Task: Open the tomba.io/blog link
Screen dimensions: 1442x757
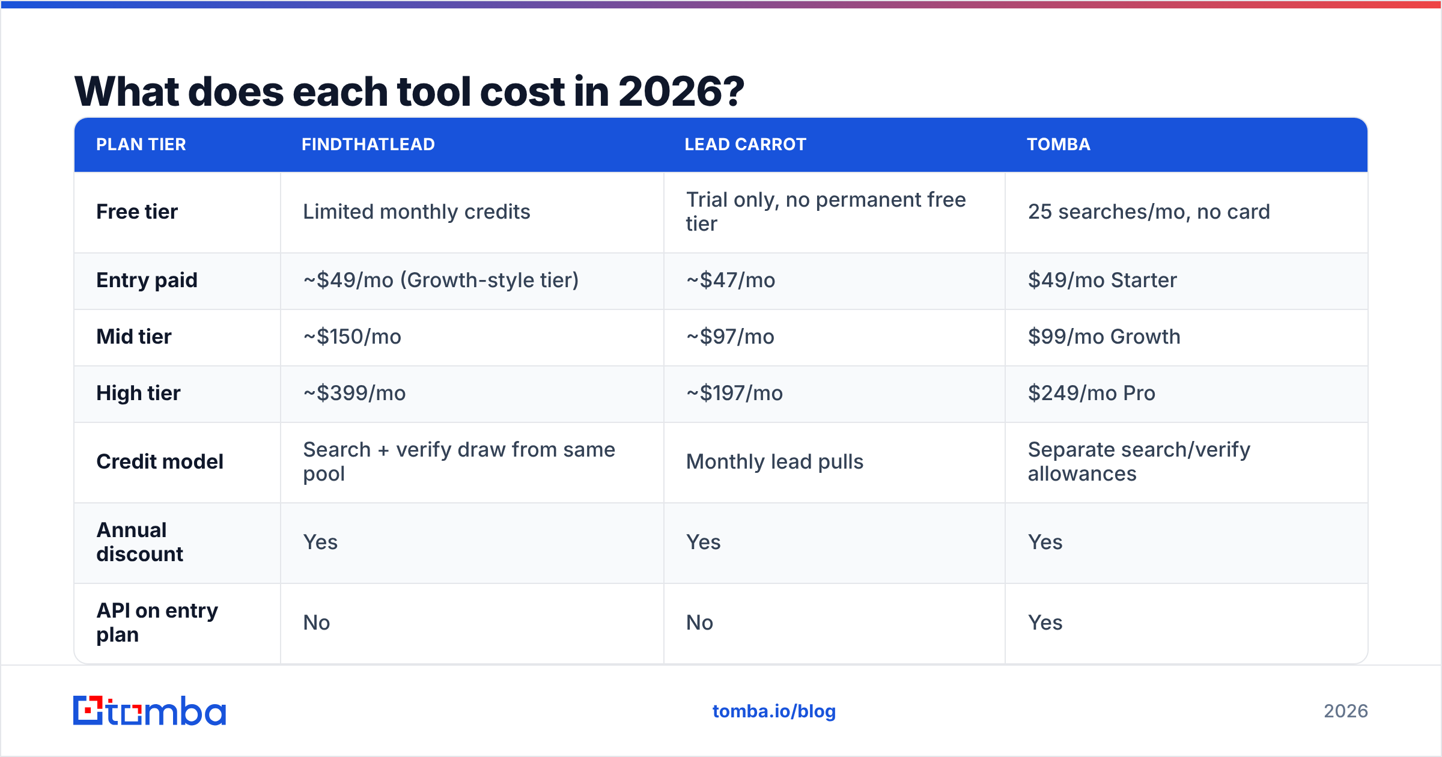Action: (774, 711)
